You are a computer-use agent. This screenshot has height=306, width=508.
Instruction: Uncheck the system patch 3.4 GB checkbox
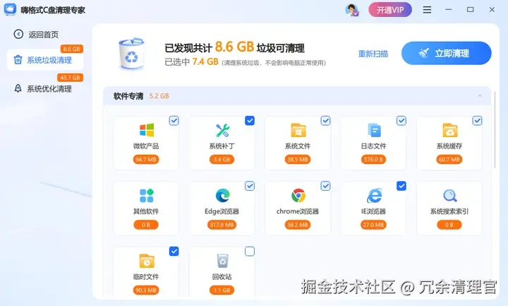point(250,120)
